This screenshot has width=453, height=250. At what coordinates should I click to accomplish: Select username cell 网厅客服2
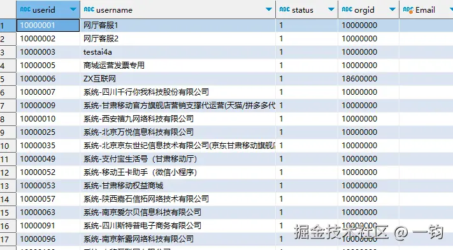click(x=178, y=39)
